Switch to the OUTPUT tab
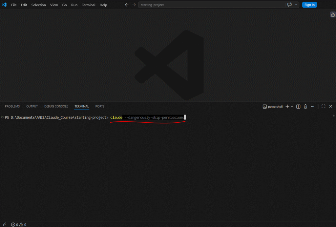 [x=32, y=106]
